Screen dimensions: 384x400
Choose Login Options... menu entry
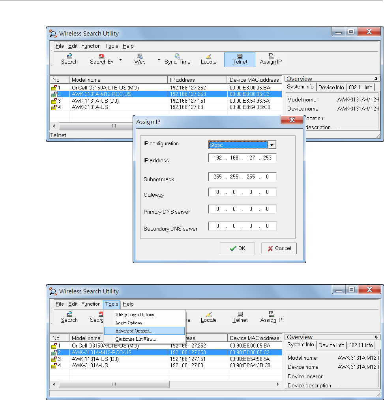[144, 323]
